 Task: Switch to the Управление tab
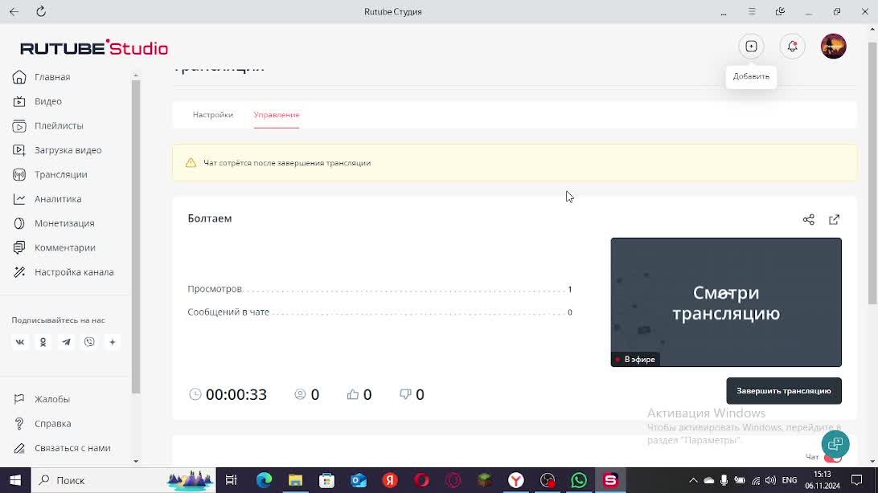pos(277,115)
